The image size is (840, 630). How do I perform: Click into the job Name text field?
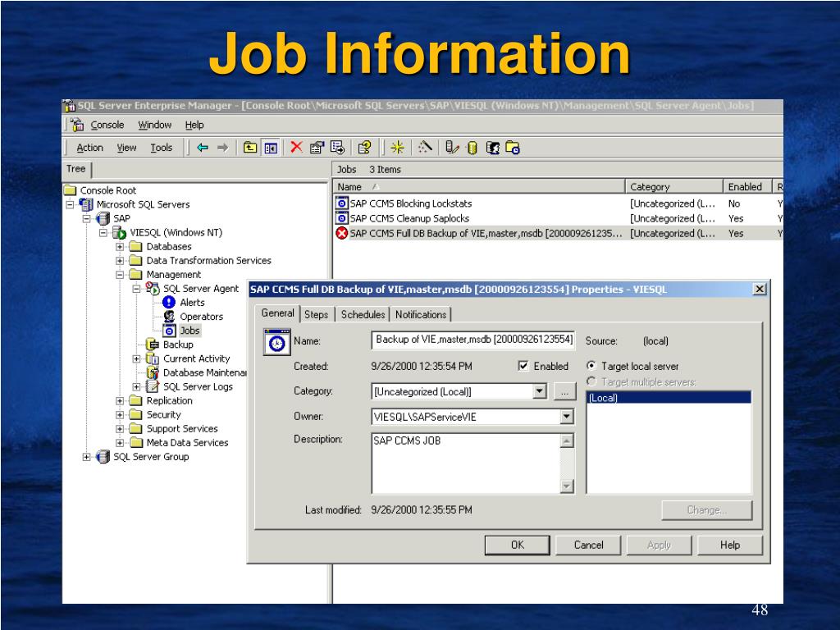click(x=473, y=340)
